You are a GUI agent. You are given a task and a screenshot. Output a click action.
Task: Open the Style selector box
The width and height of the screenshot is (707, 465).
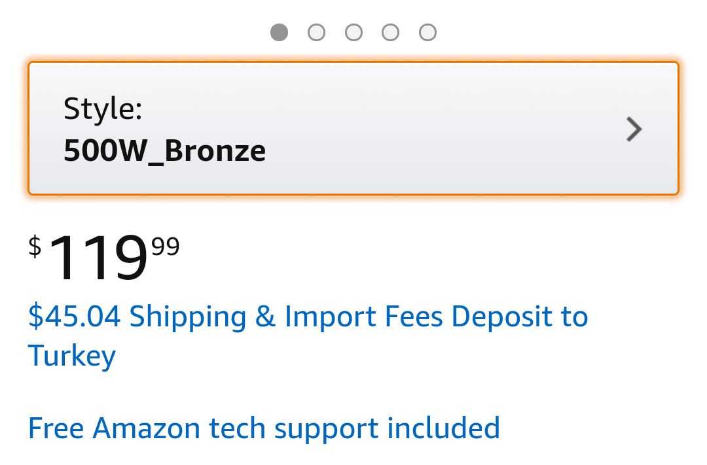pyautogui.click(x=353, y=128)
